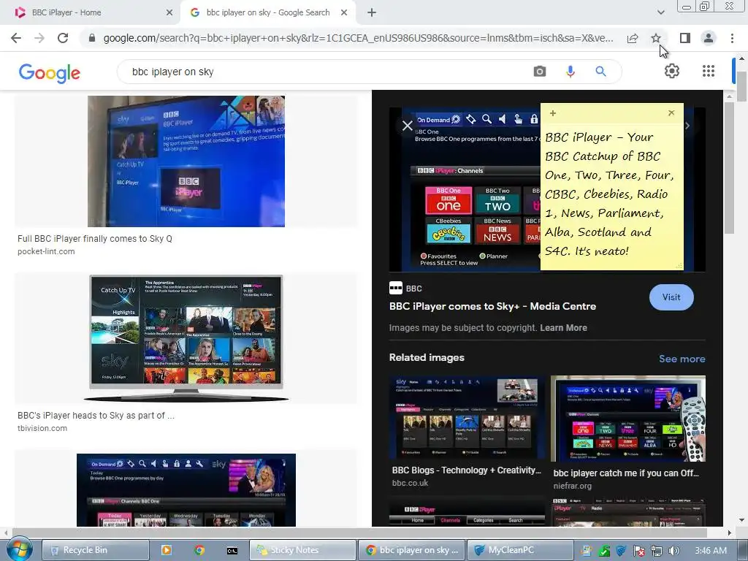This screenshot has width=748, height=561.
Task: Click the 3:46 AM taskbar clock
Action: (711, 551)
